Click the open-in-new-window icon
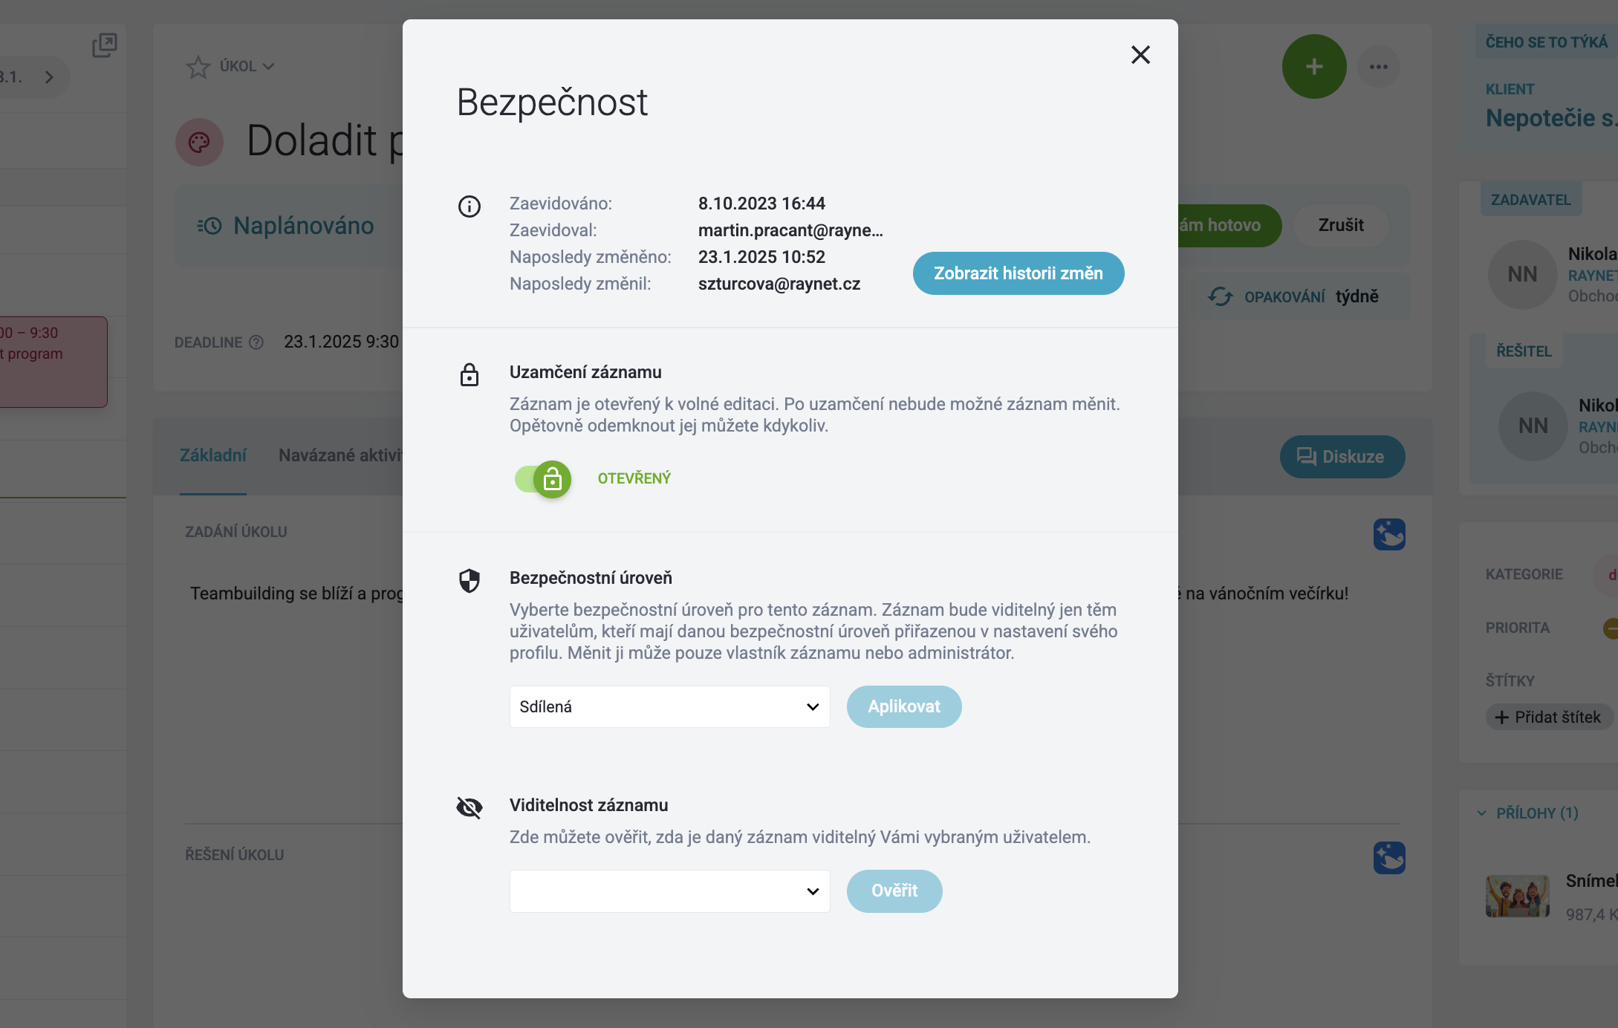 [x=104, y=45]
